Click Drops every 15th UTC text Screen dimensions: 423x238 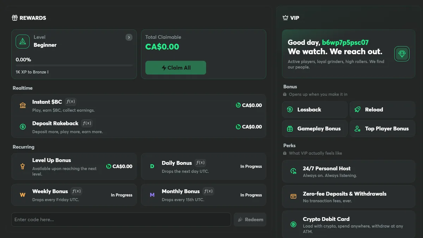click(183, 200)
